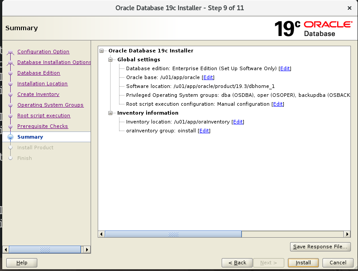The height and width of the screenshot is (271, 358).
Task: Click the Oracle 19c Database logo
Action: pos(313,28)
